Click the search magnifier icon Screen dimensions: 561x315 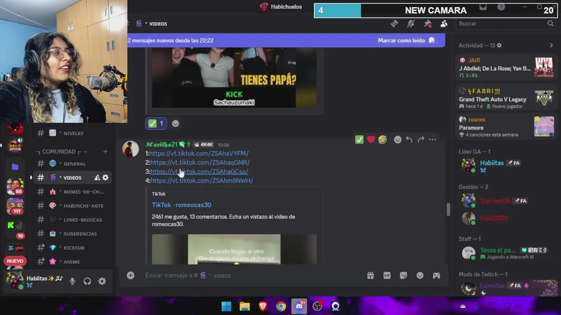pos(550,24)
